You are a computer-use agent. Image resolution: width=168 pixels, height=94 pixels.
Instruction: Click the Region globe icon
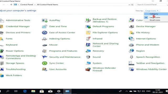[x=131, y=51]
